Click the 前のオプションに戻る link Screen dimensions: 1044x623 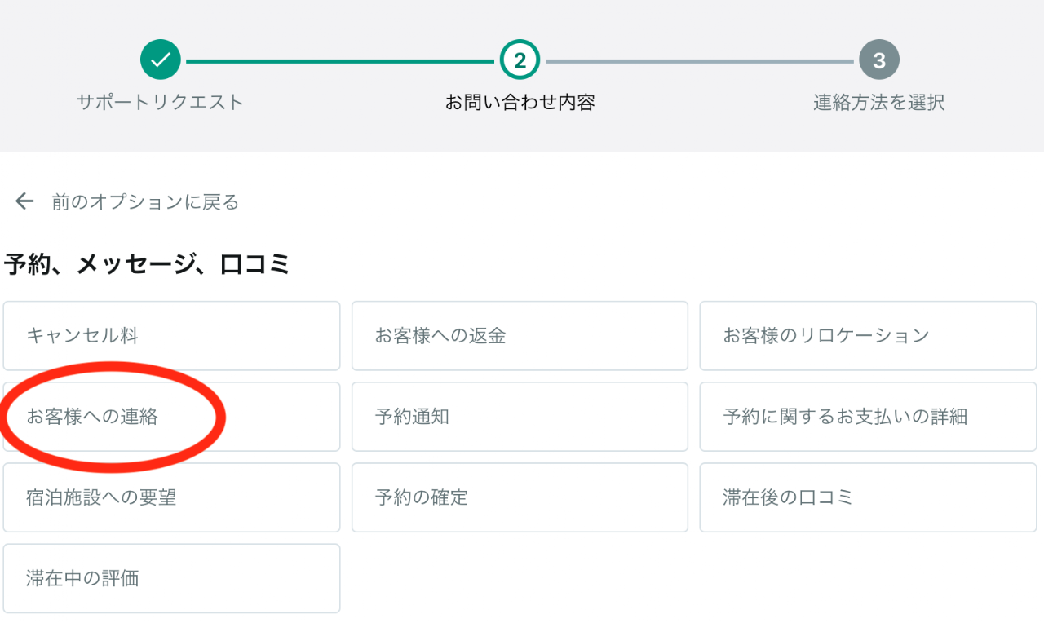(x=145, y=202)
